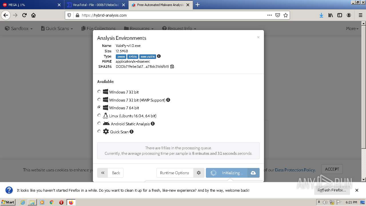Expand Sandbox navigation dropdown
The width and height of the screenshot is (366, 206).
(19, 28)
